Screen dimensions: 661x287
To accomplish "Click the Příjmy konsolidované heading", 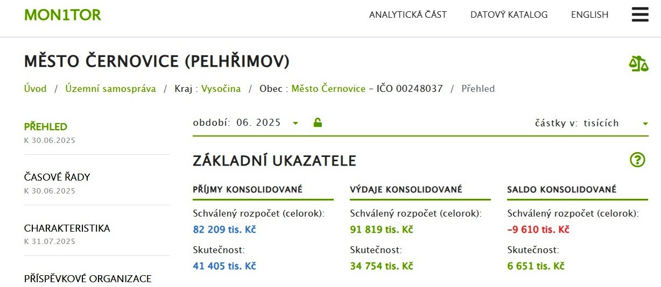I will pyautogui.click(x=248, y=190).
